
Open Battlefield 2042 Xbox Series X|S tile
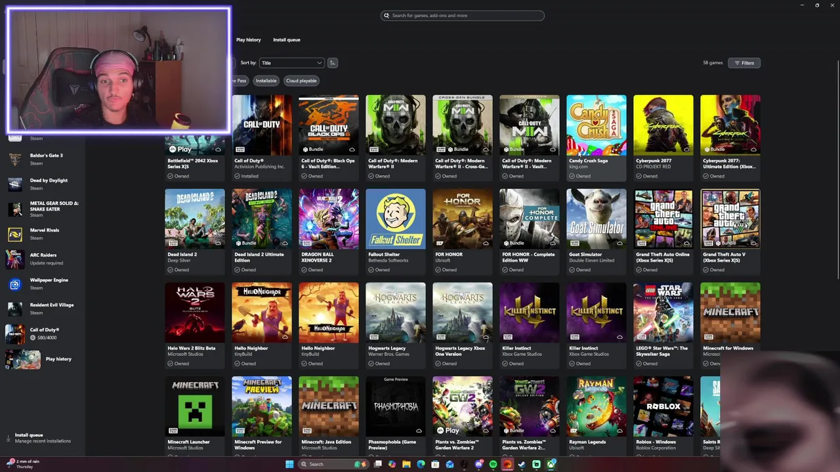(195, 157)
